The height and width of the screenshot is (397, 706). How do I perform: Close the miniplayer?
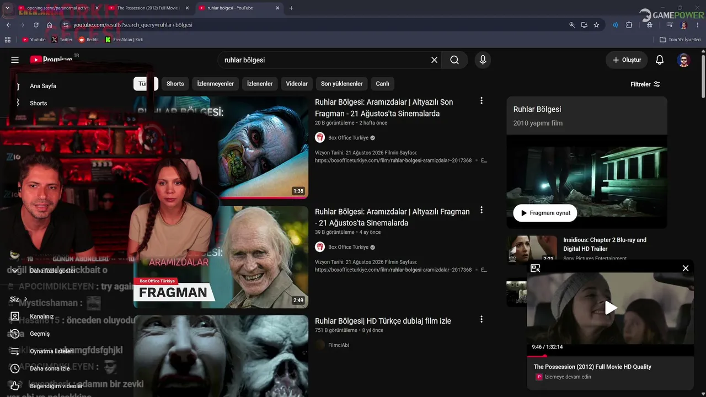point(686,269)
